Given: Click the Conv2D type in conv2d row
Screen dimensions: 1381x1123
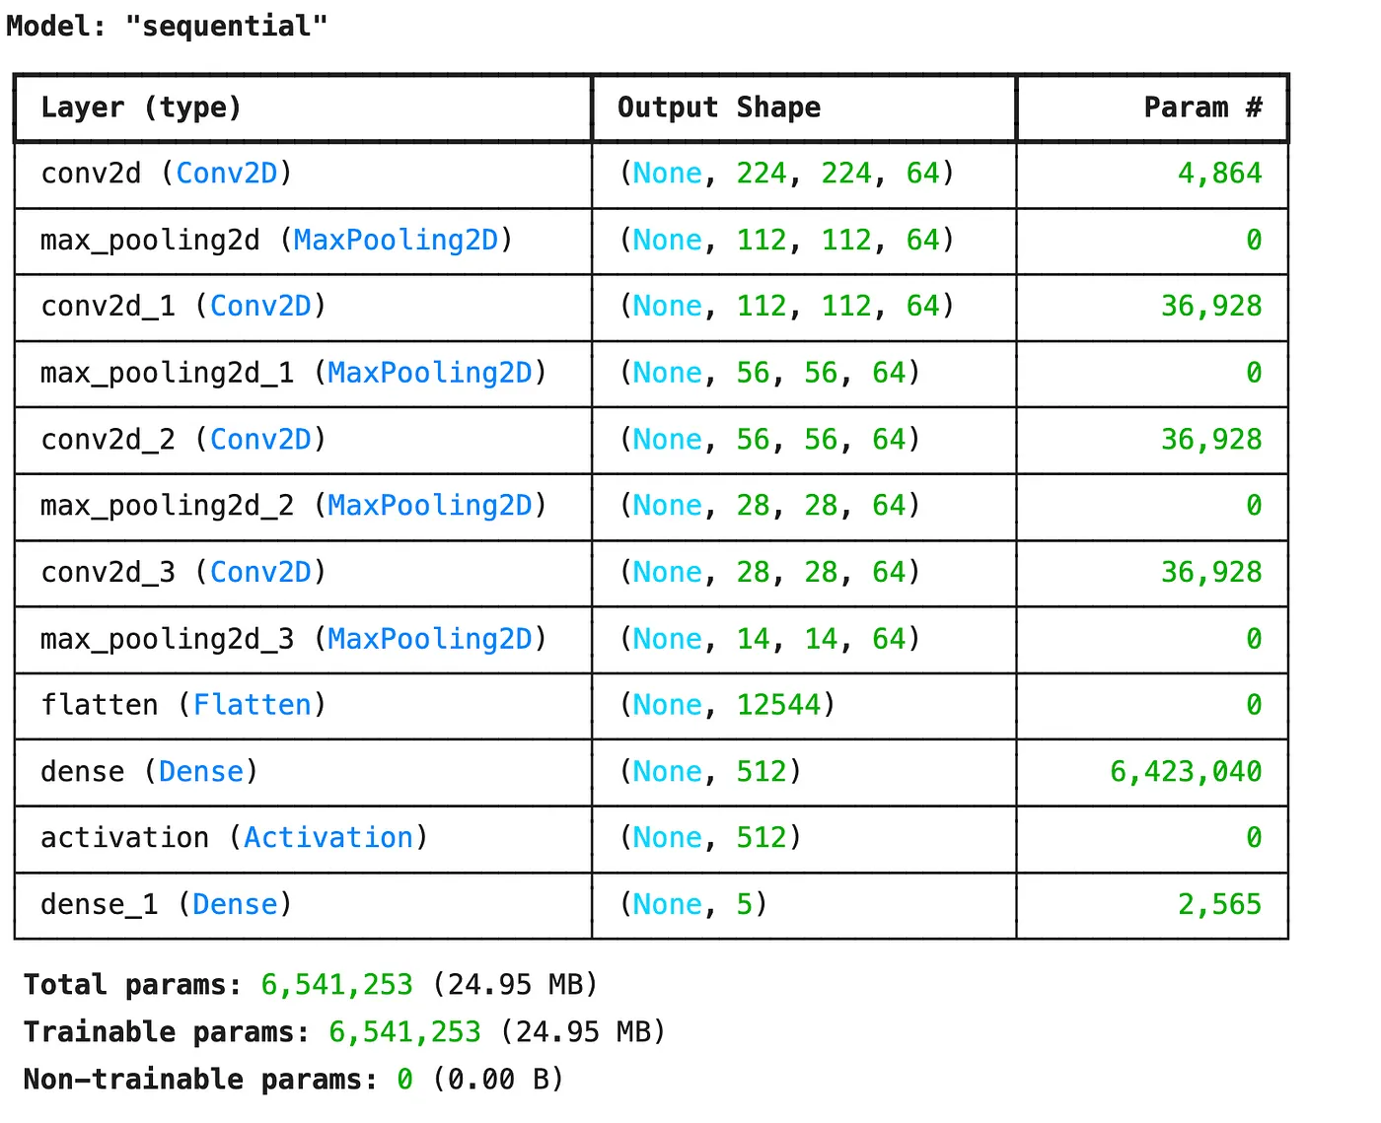Looking at the screenshot, I should (227, 174).
